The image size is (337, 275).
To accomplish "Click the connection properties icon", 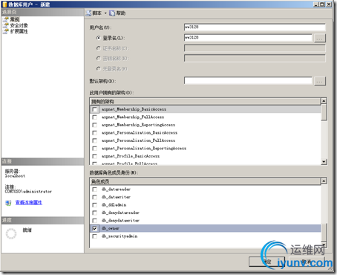I will 8,203.
